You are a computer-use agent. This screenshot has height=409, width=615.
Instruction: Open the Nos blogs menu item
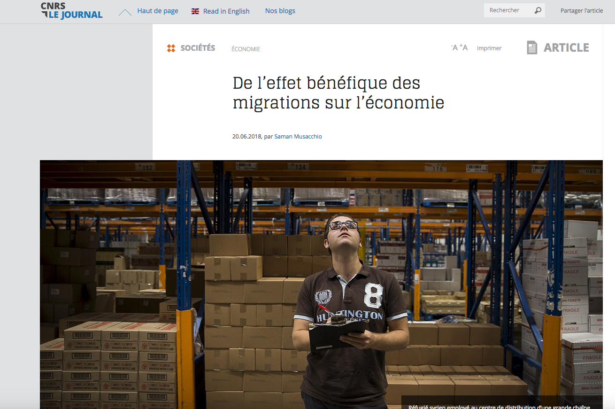coord(280,11)
